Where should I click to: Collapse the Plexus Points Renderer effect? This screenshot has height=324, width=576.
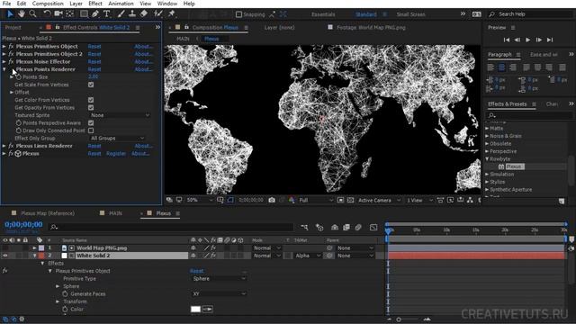click(x=4, y=69)
